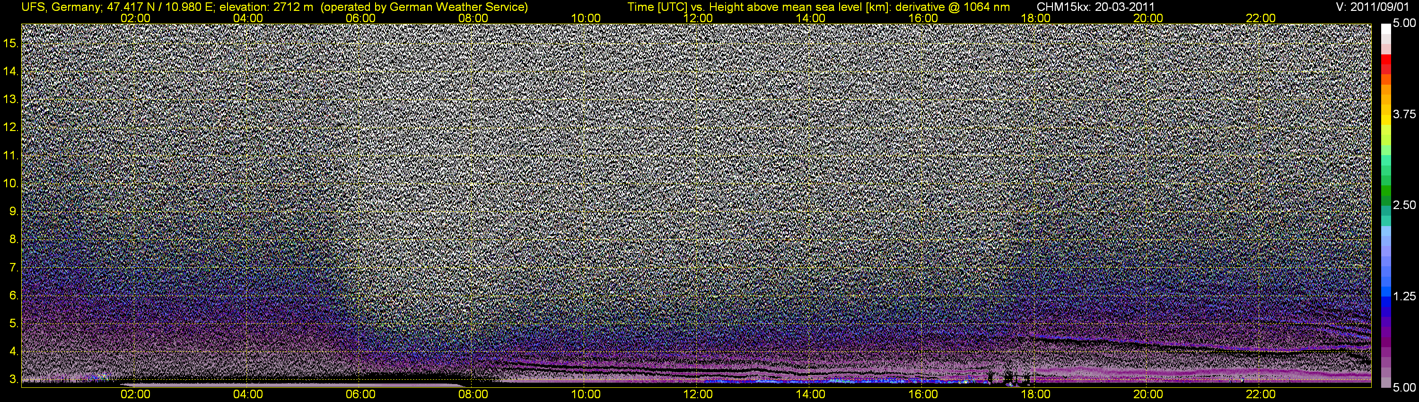Click the '5.00' value at the colorbar's white end
The image size is (1419, 402).
pyautogui.click(x=1404, y=23)
